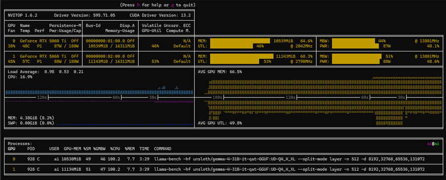Click bus ID 00000000:01:00.0
This screenshot has height=180, width=446.
point(105,41)
